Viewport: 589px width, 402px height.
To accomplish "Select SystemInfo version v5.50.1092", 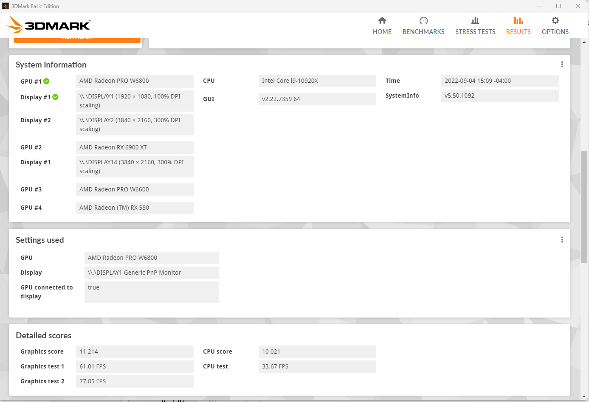I will 500,96.
